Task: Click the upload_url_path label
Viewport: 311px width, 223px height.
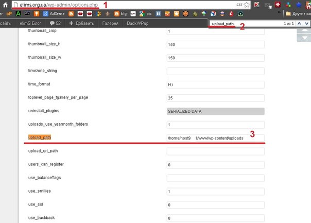Action: coord(43,151)
